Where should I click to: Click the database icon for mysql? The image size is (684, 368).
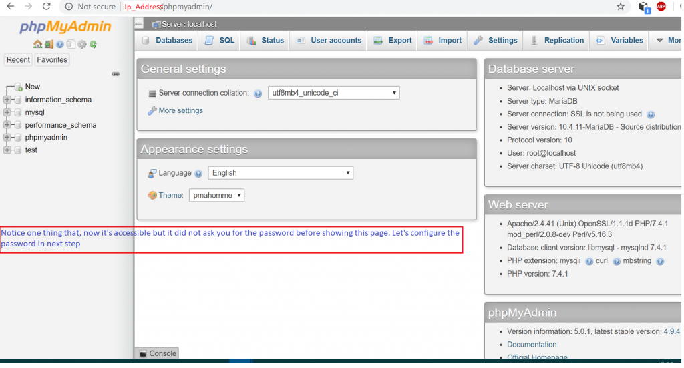click(18, 112)
